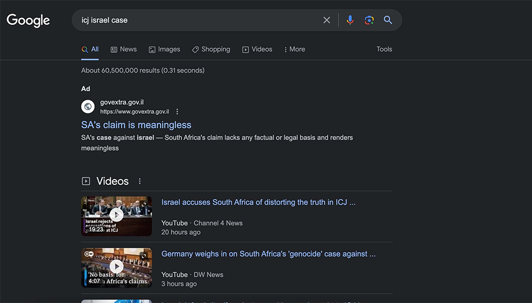Expand preview icon on DW News thumbnail

(144, 256)
